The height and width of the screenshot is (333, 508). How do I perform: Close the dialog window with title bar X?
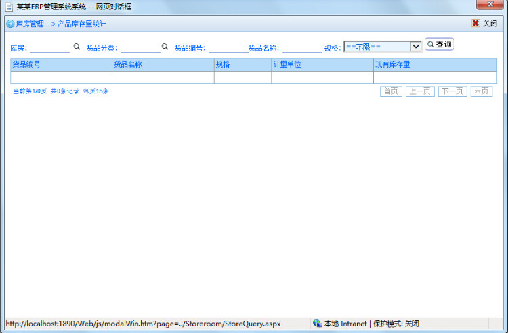(490, 4)
